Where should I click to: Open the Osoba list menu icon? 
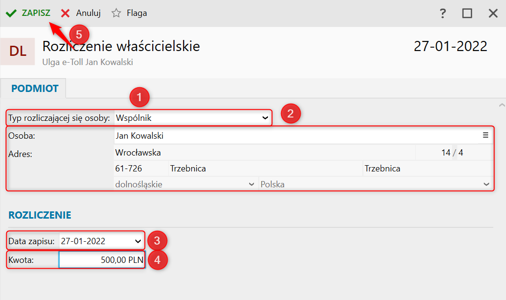click(x=485, y=135)
